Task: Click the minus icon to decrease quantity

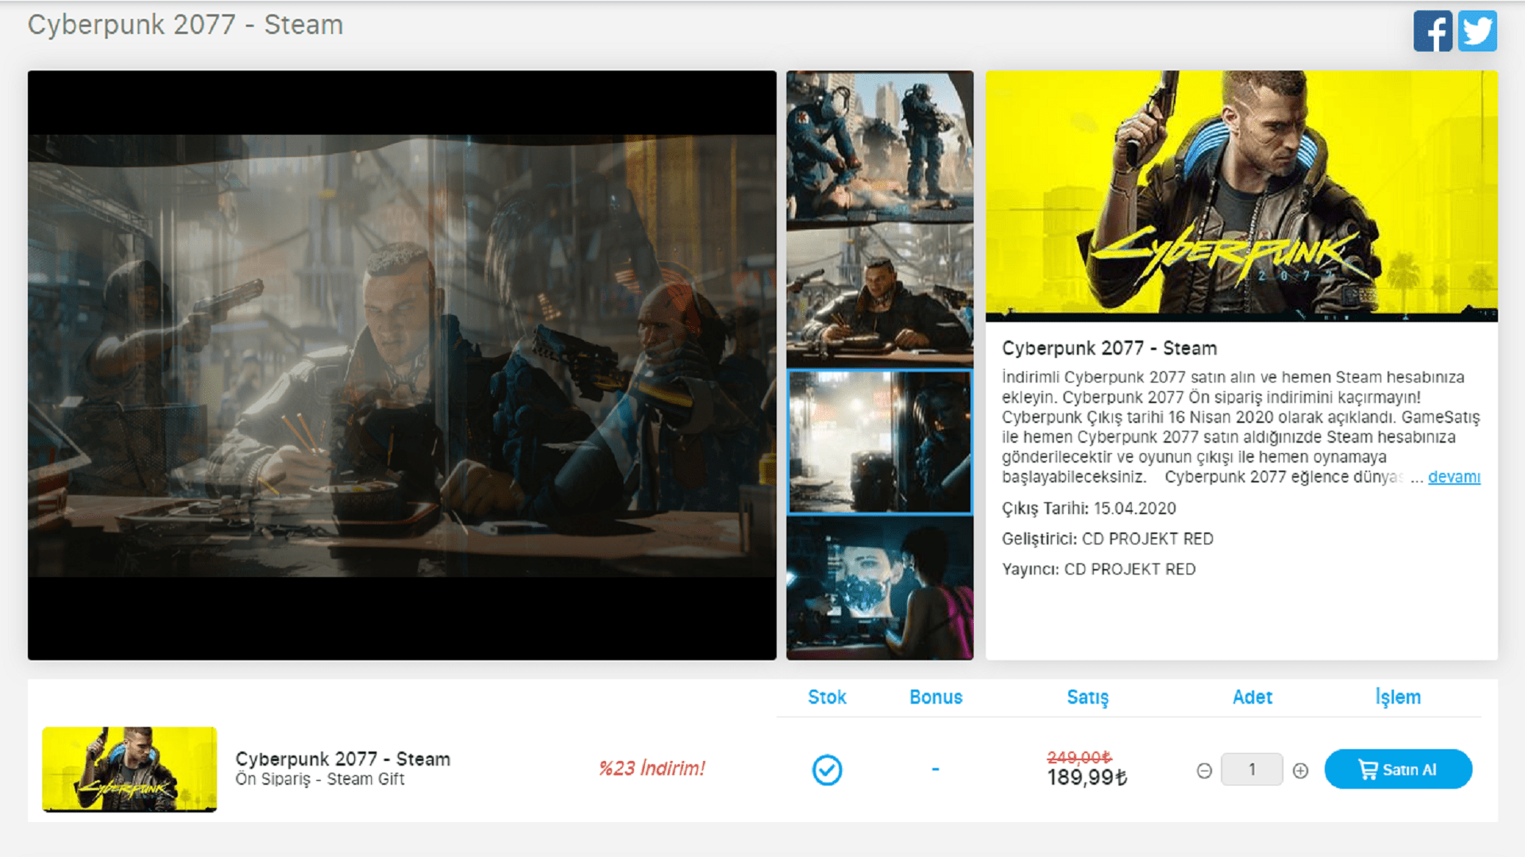Action: pyautogui.click(x=1204, y=770)
